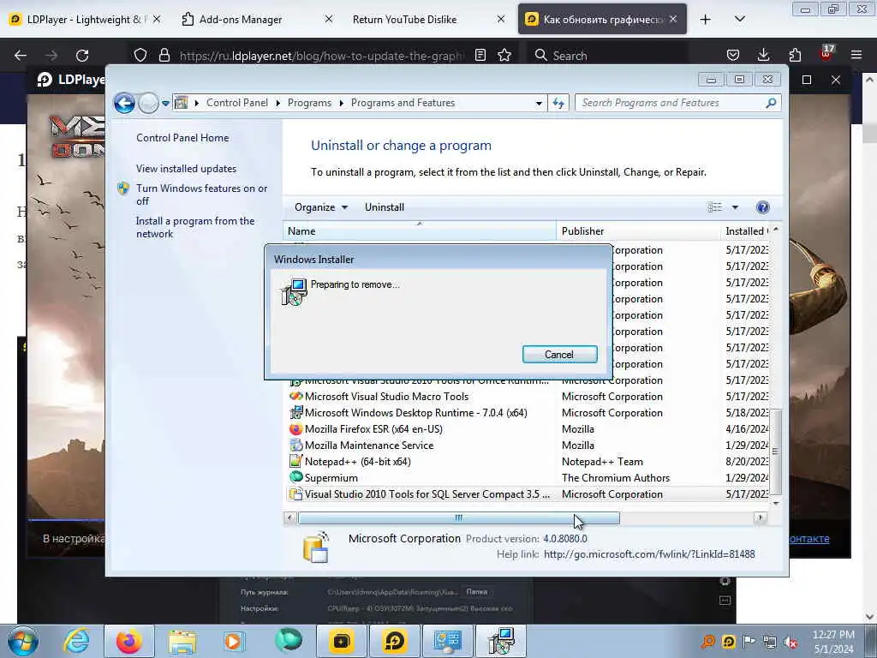This screenshot has height=658, width=877.
Task: Open Install a program from the network
Action: click(x=194, y=227)
